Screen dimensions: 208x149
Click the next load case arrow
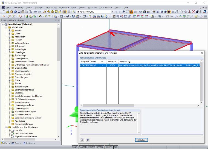tap(120, 12)
